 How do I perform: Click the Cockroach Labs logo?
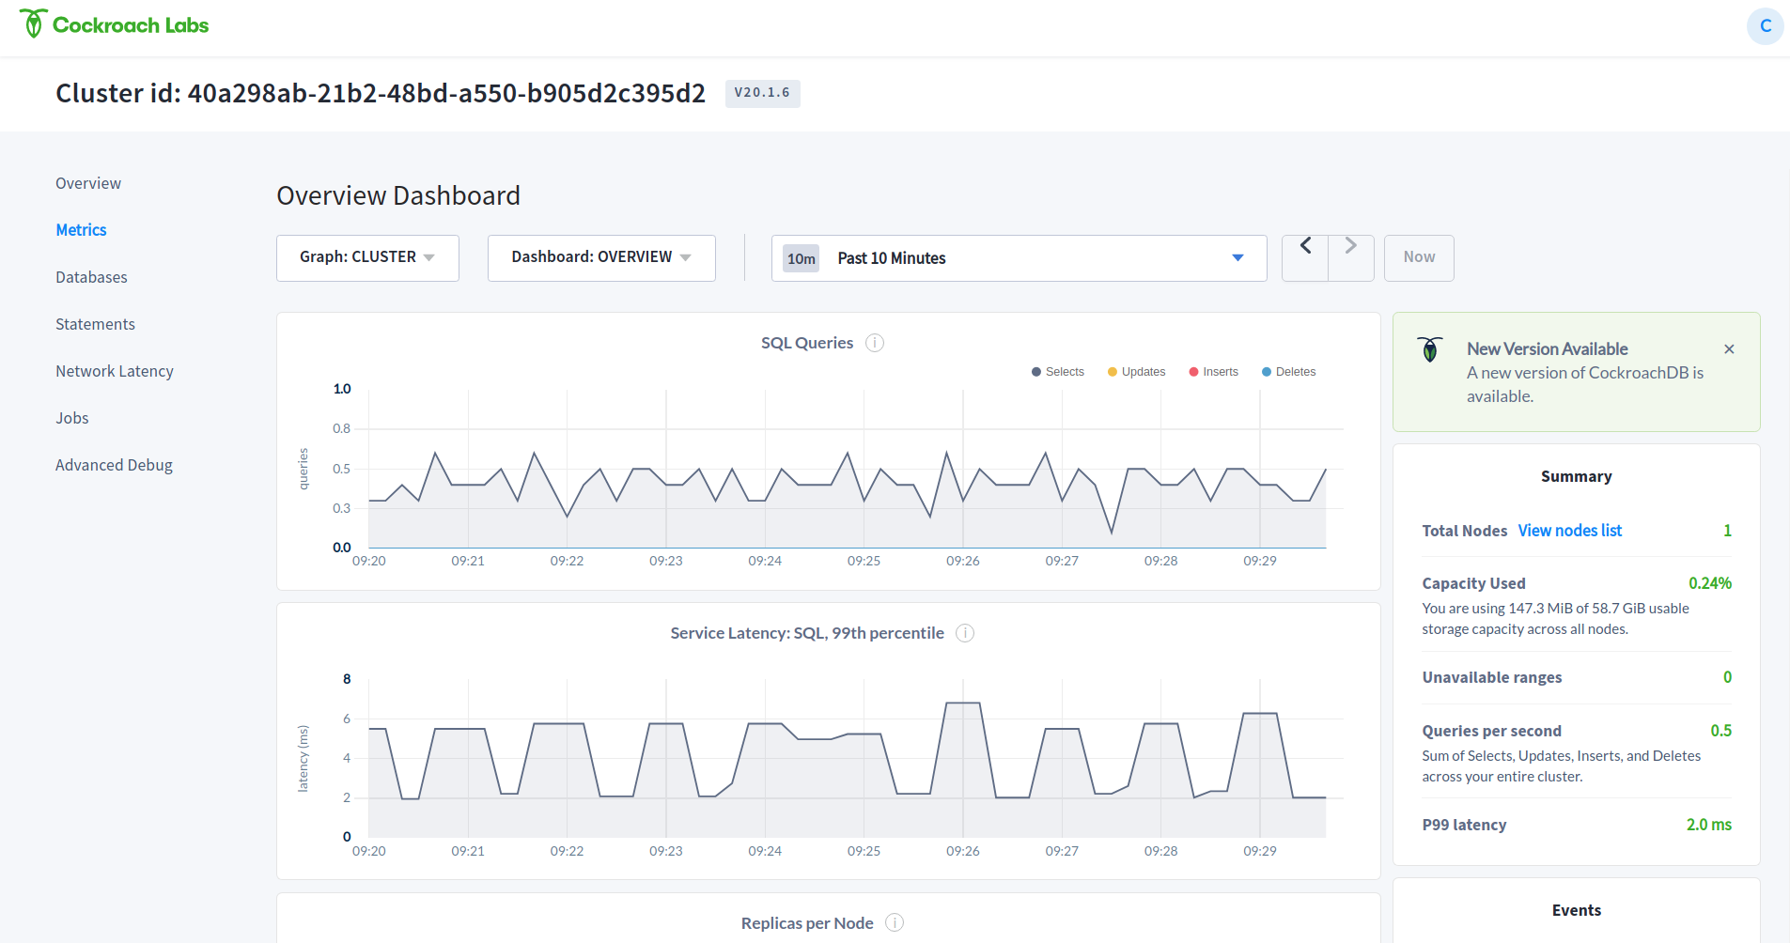[114, 25]
